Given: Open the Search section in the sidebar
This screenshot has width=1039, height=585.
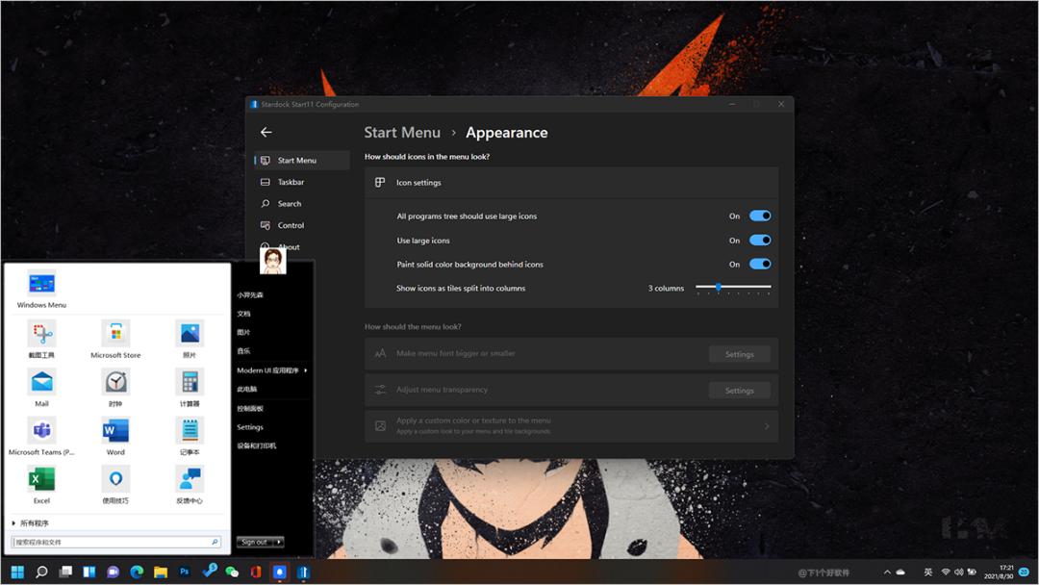Looking at the screenshot, I should [289, 204].
